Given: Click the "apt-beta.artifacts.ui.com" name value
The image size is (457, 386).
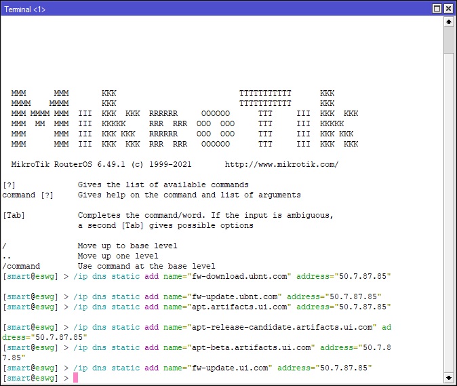Looking at the screenshot, I should [251, 347].
